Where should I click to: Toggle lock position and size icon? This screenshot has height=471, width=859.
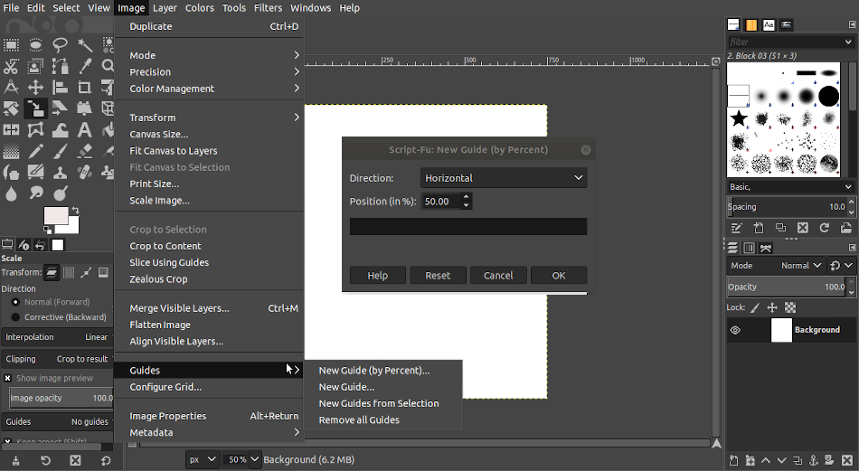coord(772,307)
